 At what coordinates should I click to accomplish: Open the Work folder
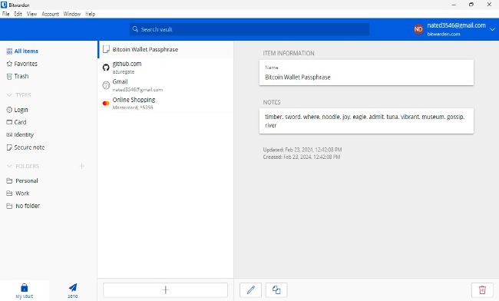tap(18, 193)
